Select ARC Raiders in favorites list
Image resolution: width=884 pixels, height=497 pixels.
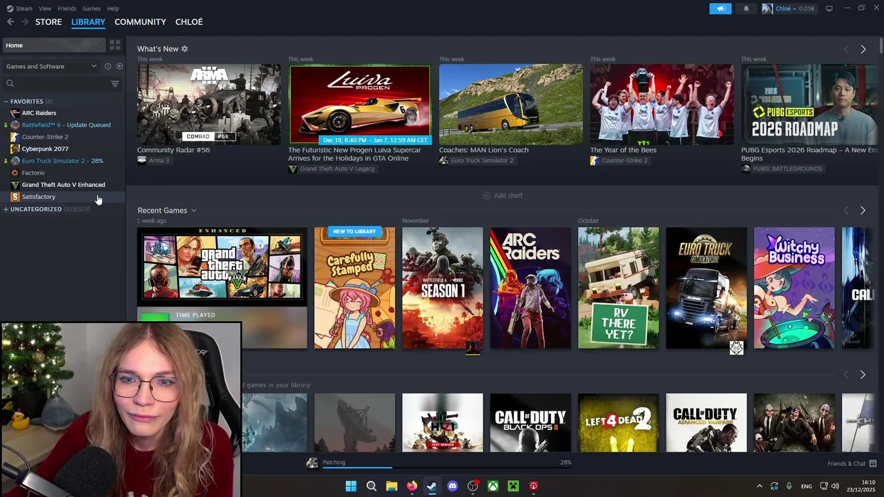pyautogui.click(x=39, y=113)
